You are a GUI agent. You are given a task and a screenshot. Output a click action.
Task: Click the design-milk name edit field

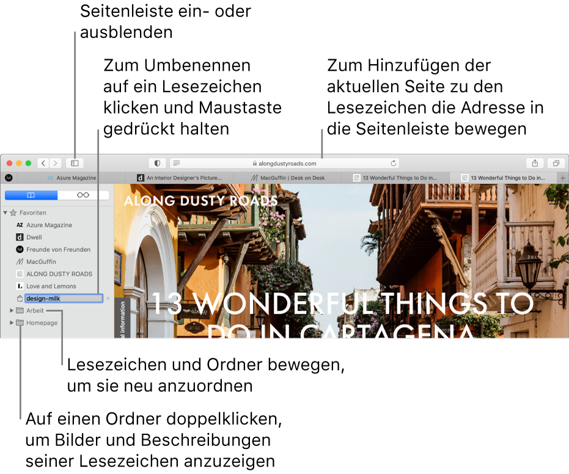coord(64,298)
